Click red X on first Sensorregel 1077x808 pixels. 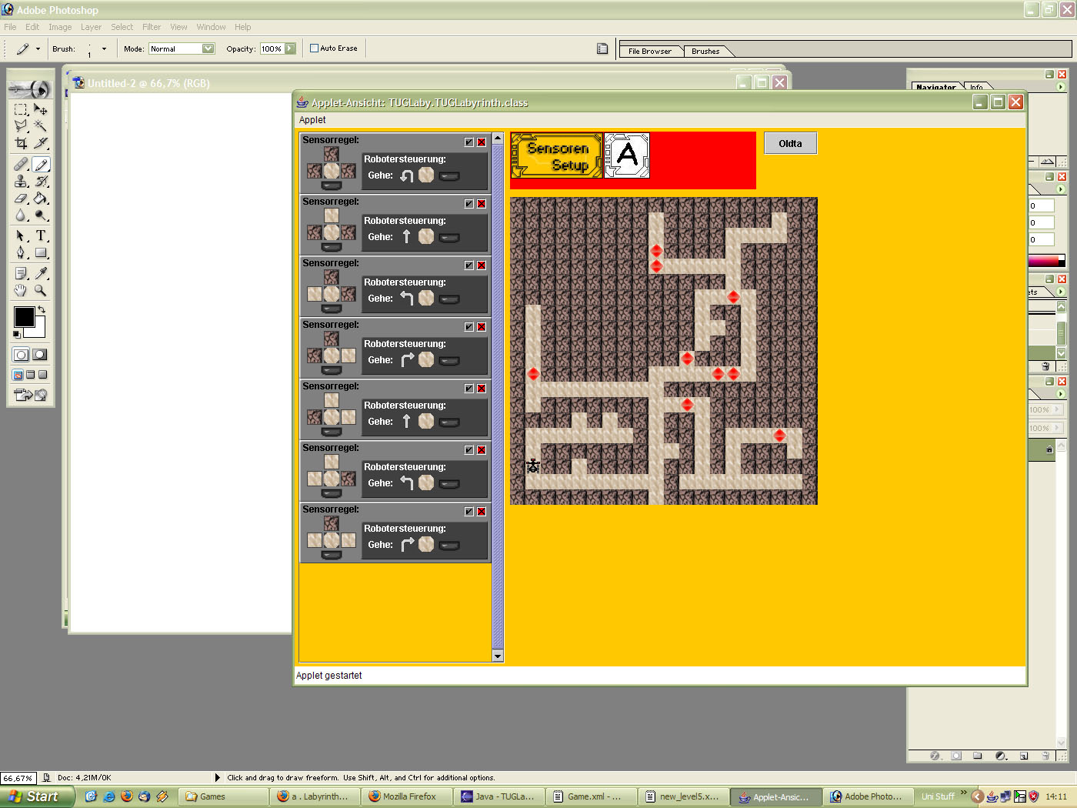click(482, 142)
